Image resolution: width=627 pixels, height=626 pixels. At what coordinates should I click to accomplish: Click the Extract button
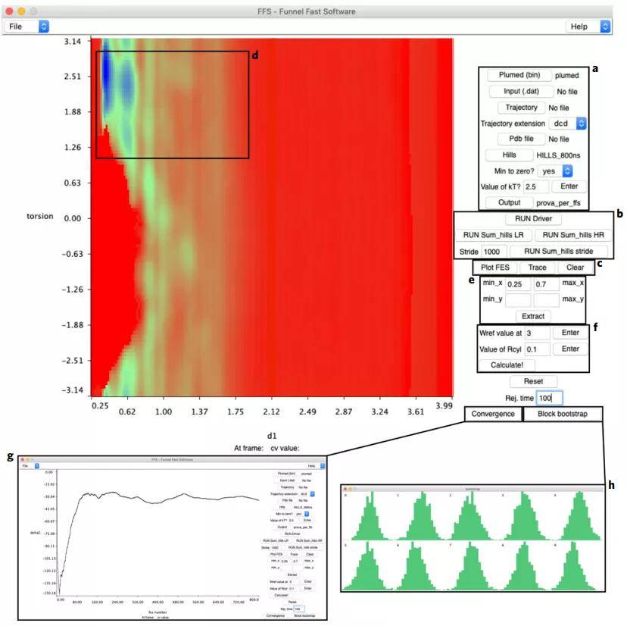535,316
